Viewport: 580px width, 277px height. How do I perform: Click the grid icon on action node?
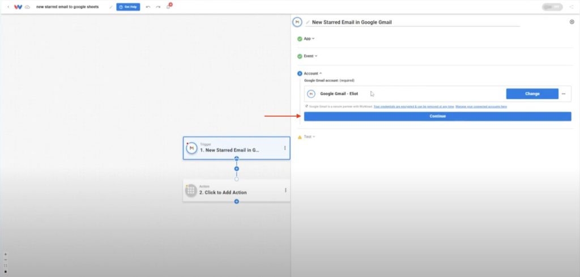(x=191, y=190)
